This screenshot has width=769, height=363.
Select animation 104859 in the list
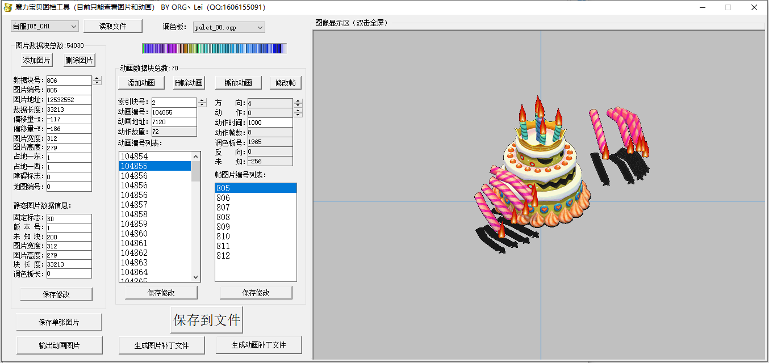155,224
